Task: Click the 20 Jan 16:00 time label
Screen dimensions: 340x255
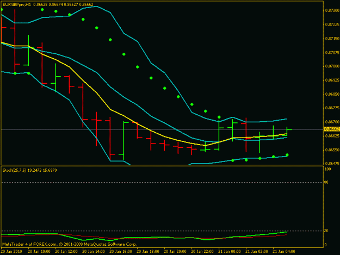Action: tap(121, 252)
